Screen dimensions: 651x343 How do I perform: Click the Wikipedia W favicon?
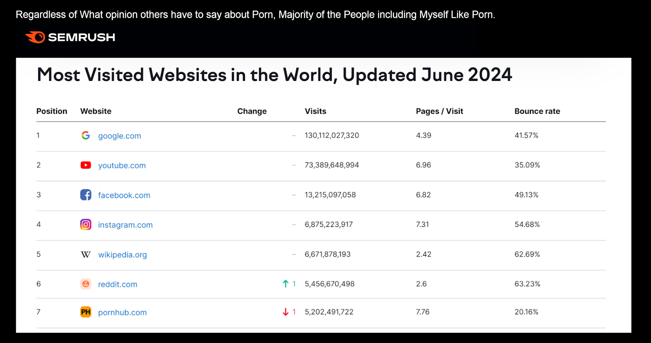click(x=85, y=254)
